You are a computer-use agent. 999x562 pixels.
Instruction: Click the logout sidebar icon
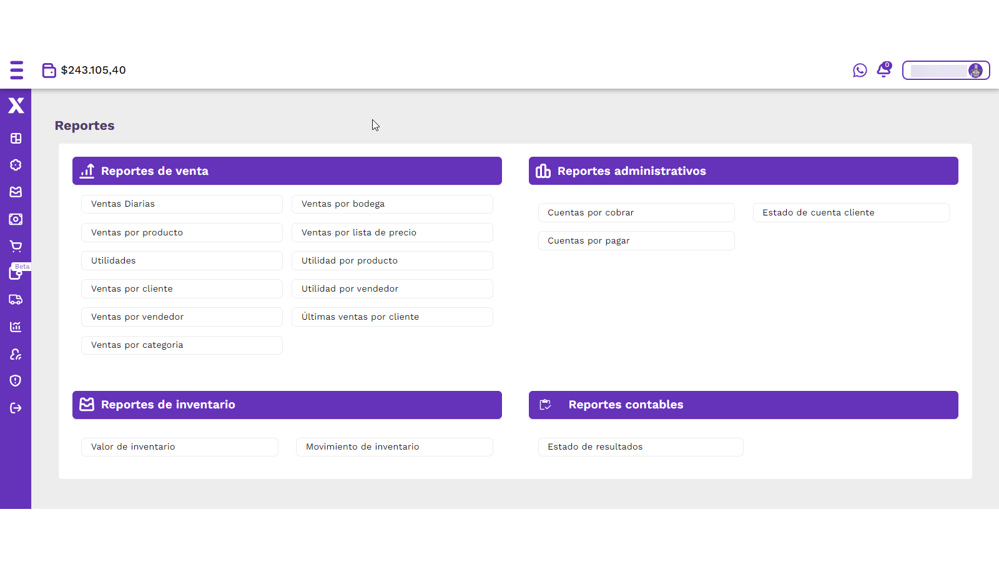click(16, 408)
